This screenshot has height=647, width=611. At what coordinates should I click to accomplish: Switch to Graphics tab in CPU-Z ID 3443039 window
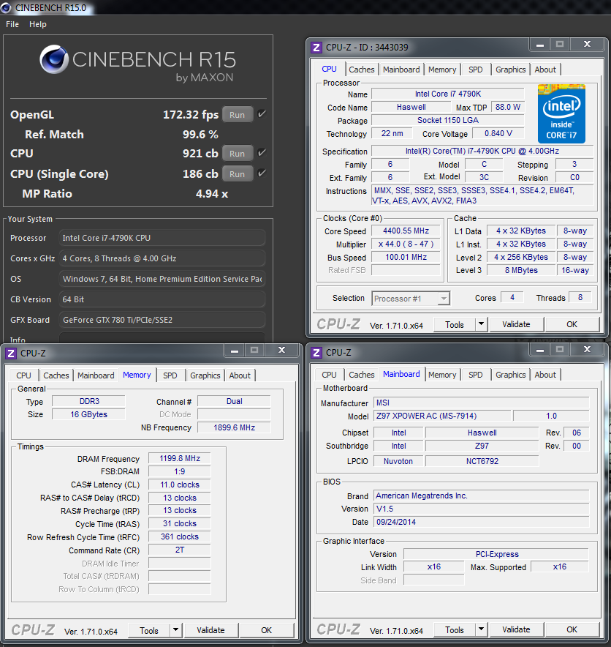pos(510,70)
